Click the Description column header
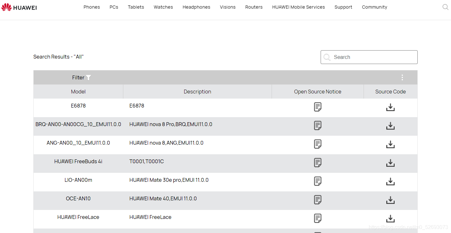 coord(197,92)
